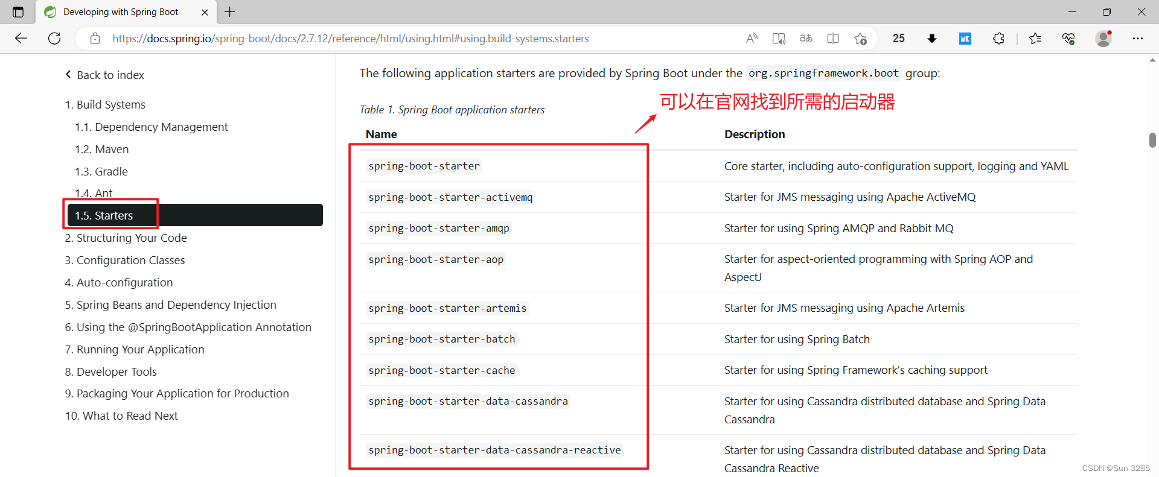Open 3. Configuration Classes
The width and height of the screenshot is (1159, 477).
[125, 260]
